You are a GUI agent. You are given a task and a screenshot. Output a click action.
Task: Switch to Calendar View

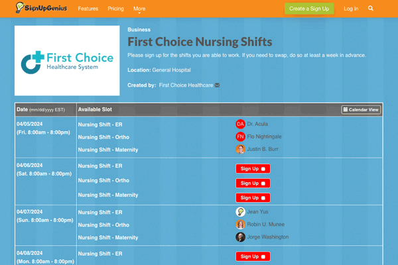[x=361, y=109]
